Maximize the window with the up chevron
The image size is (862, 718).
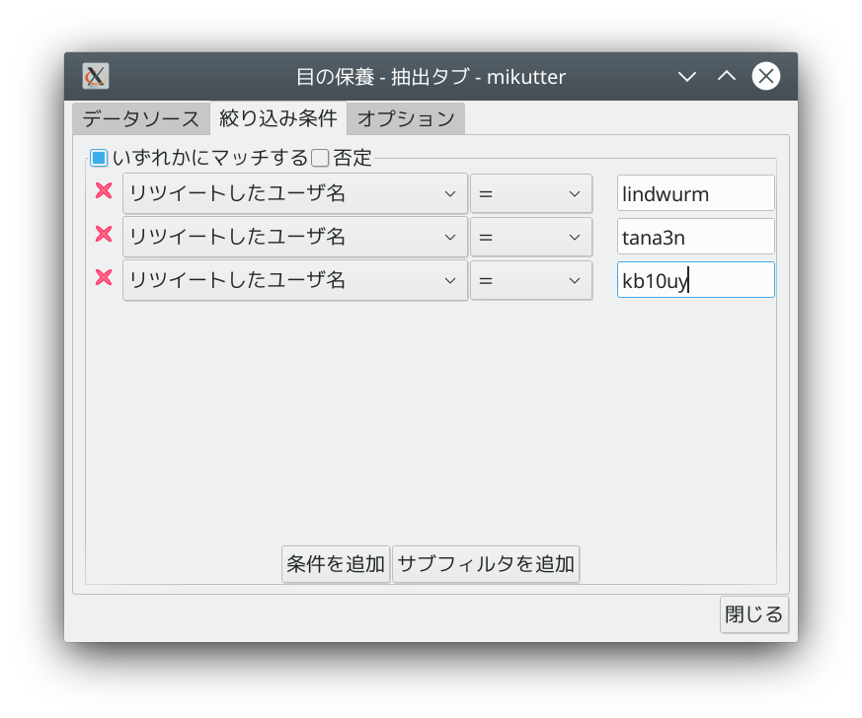click(x=727, y=76)
